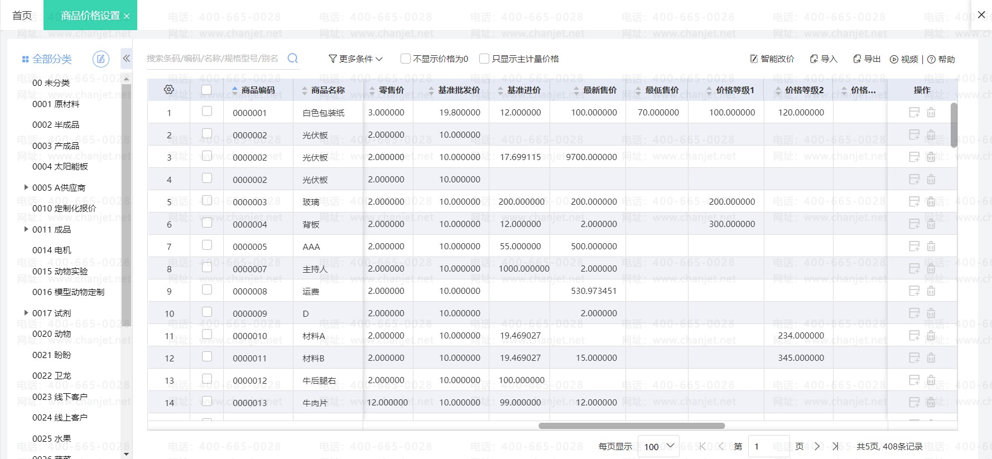Click the 导出 button
The width and height of the screenshot is (992, 459).
[867, 59]
